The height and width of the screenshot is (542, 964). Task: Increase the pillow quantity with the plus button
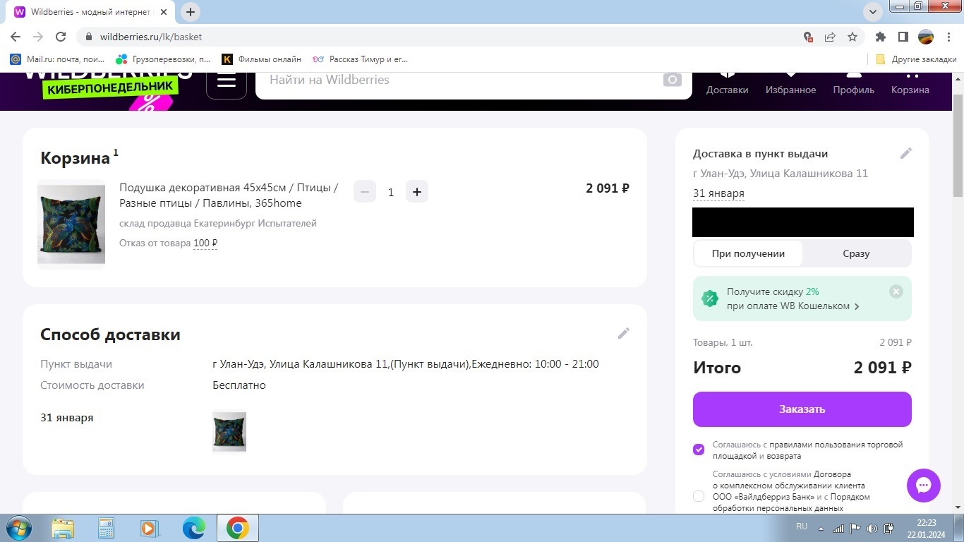(417, 192)
